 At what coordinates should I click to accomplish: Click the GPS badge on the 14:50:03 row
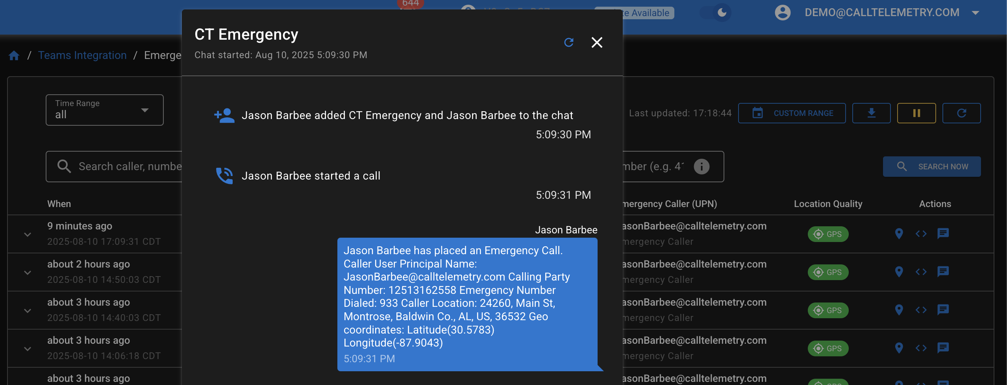click(828, 272)
